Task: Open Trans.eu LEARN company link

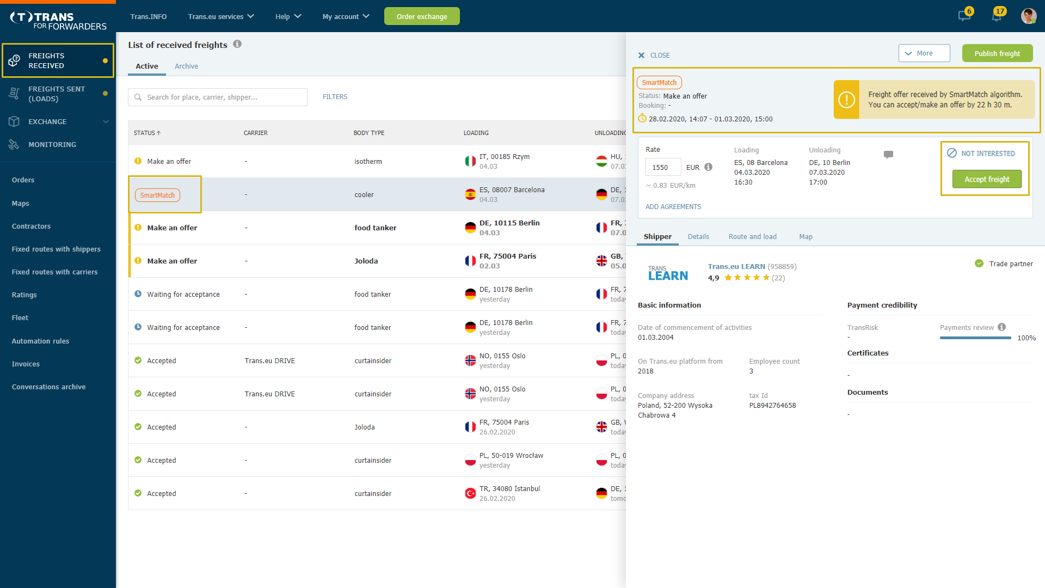Action: point(736,266)
